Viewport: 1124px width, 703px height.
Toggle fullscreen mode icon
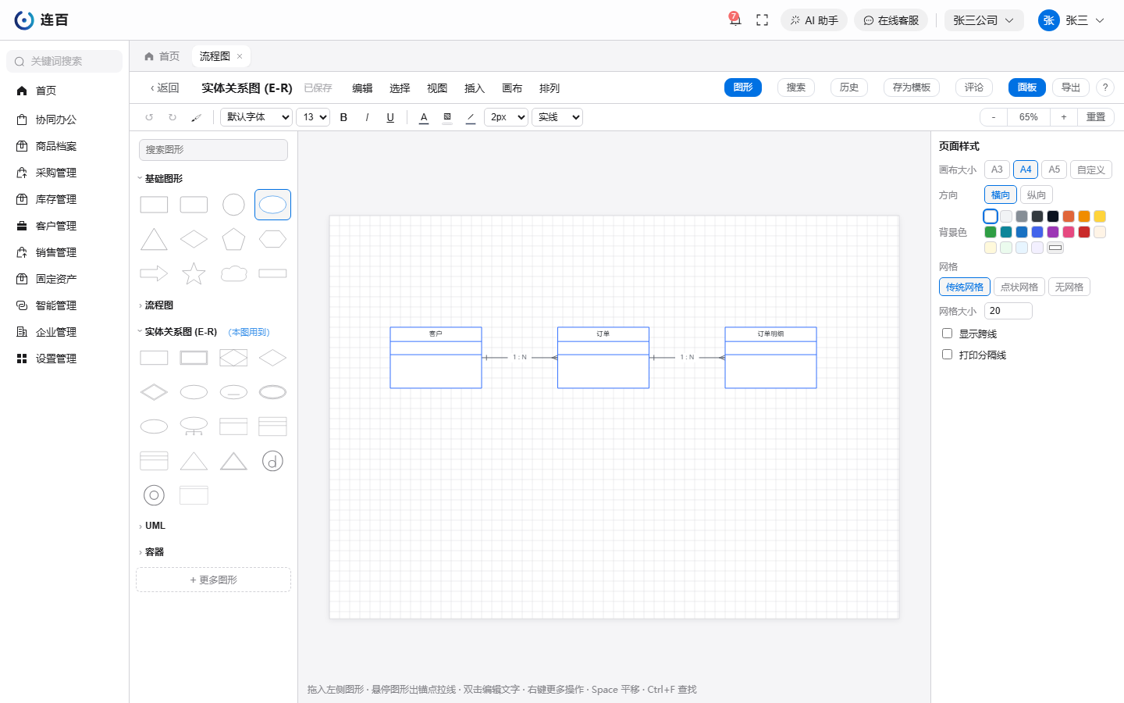click(763, 20)
